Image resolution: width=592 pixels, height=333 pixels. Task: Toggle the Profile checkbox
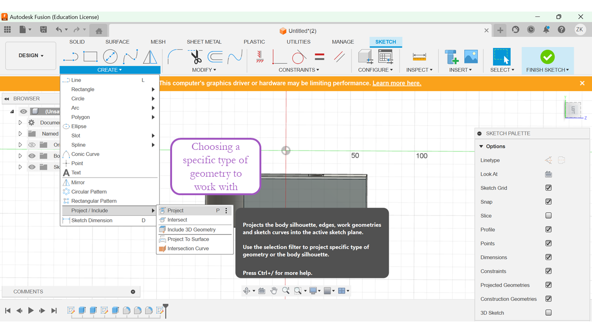click(549, 229)
